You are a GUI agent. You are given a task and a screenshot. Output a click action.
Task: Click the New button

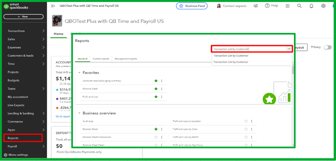click(23, 16)
